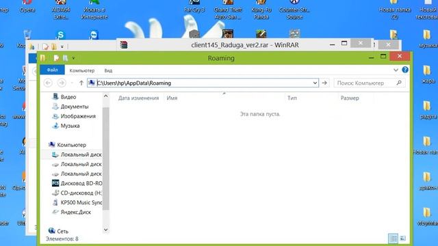
Task: Click navigation pane scroll down arrow
Action: coord(105,230)
